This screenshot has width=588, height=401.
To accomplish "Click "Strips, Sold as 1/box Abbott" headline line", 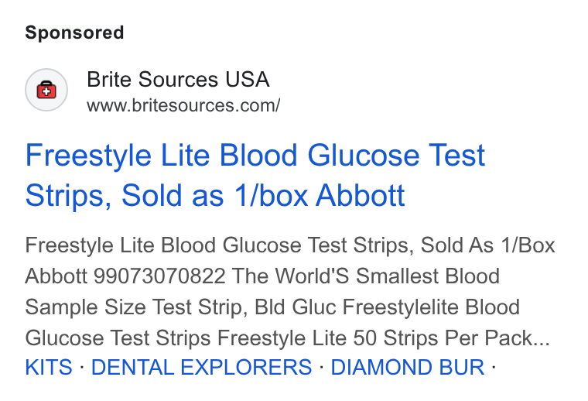I will 215,195.
